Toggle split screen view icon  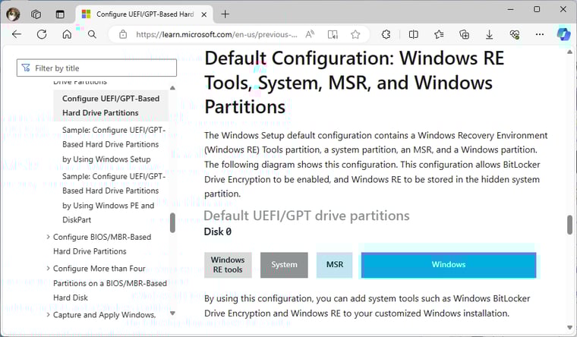click(413, 34)
